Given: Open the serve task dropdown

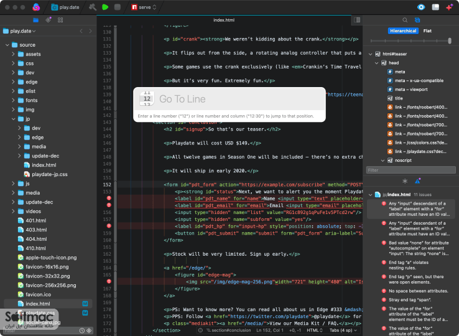Looking at the screenshot, I should (144, 7).
